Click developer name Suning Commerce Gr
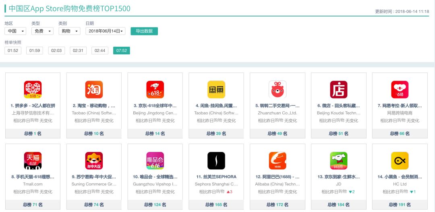Image resolution: width=435 pixels, height=212 pixels. click(94, 184)
